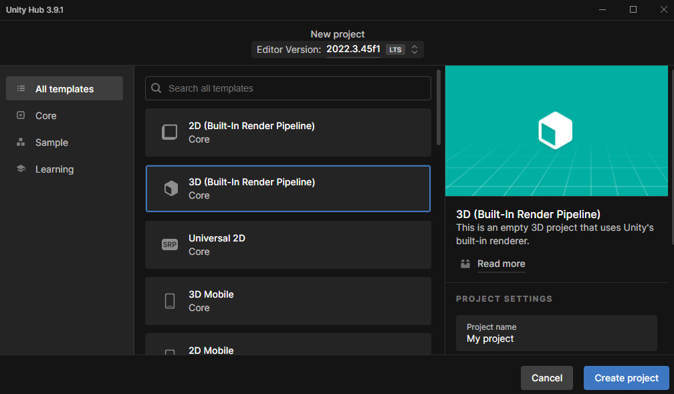674x394 pixels.
Task: Edit the Project name field
Action: pos(556,333)
